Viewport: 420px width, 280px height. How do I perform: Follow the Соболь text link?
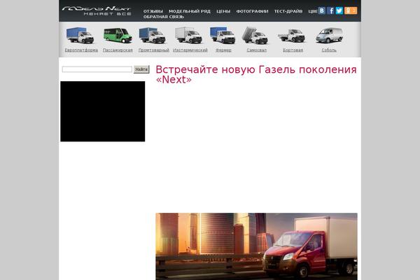329,50
